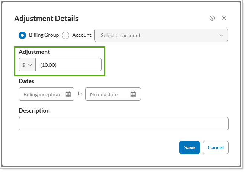Select the Billing Group radio button

22,35
